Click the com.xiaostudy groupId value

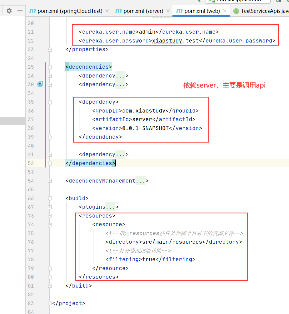pos(144,111)
